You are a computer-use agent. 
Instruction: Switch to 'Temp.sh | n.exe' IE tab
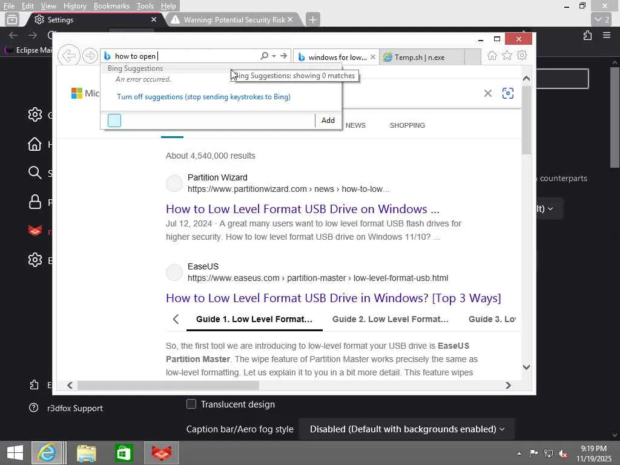point(421,58)
